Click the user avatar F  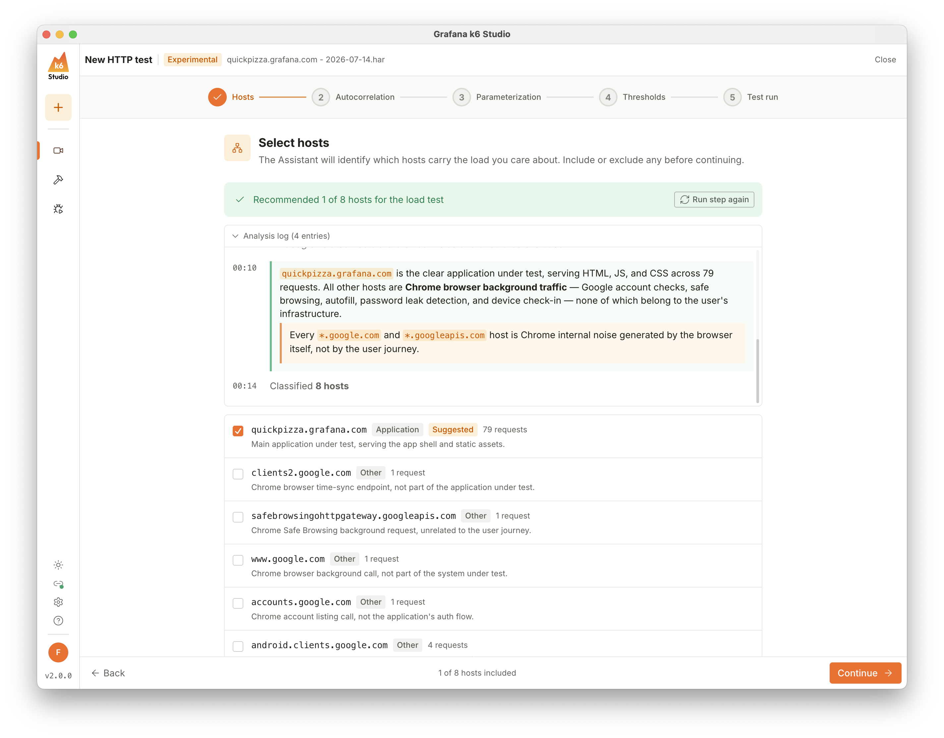(x=58, y=652)
